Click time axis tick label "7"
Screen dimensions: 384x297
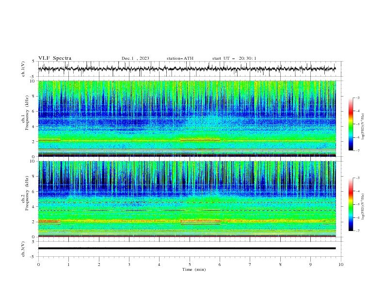[250, 264]
